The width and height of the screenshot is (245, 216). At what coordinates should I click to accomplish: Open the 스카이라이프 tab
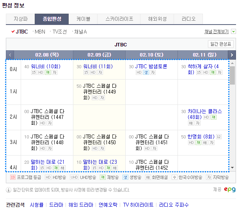coord(119,19)
